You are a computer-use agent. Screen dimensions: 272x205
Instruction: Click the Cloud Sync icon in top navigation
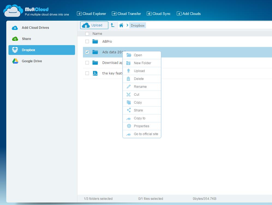click(149, 14)
